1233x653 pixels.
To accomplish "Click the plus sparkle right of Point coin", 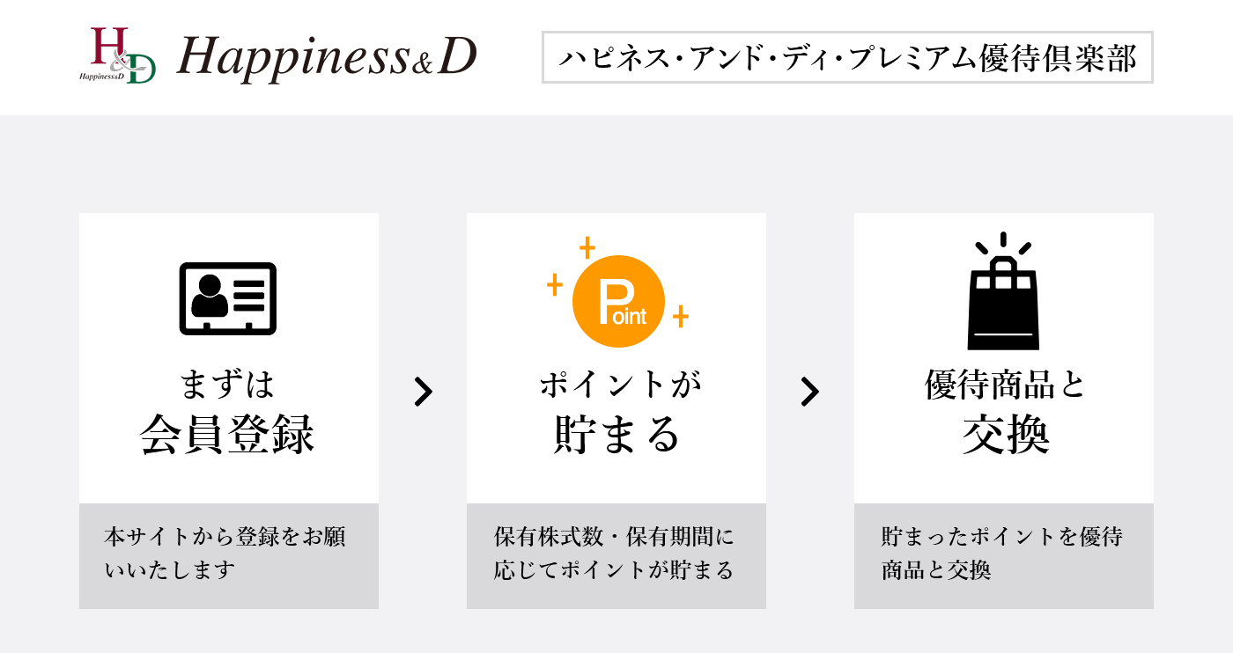I will click(680, 316).
